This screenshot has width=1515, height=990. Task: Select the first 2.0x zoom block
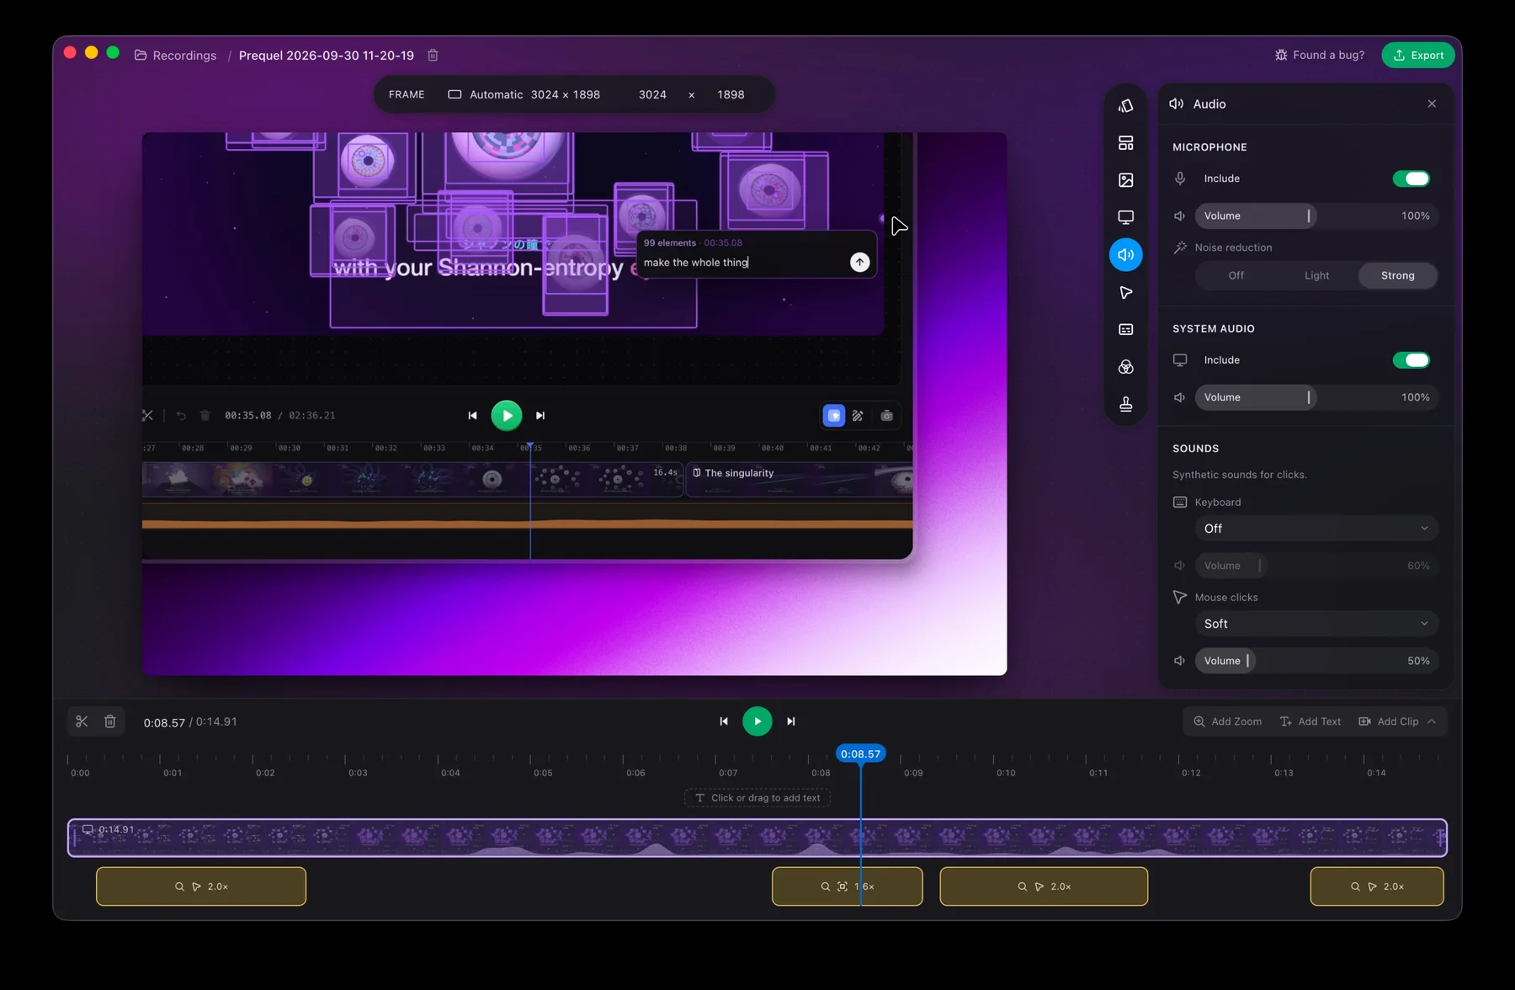(x=201, y=886)
